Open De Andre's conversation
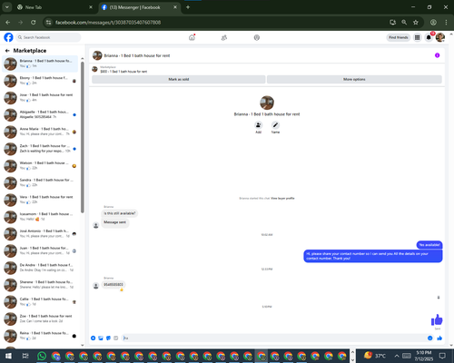 pos(40,268)
